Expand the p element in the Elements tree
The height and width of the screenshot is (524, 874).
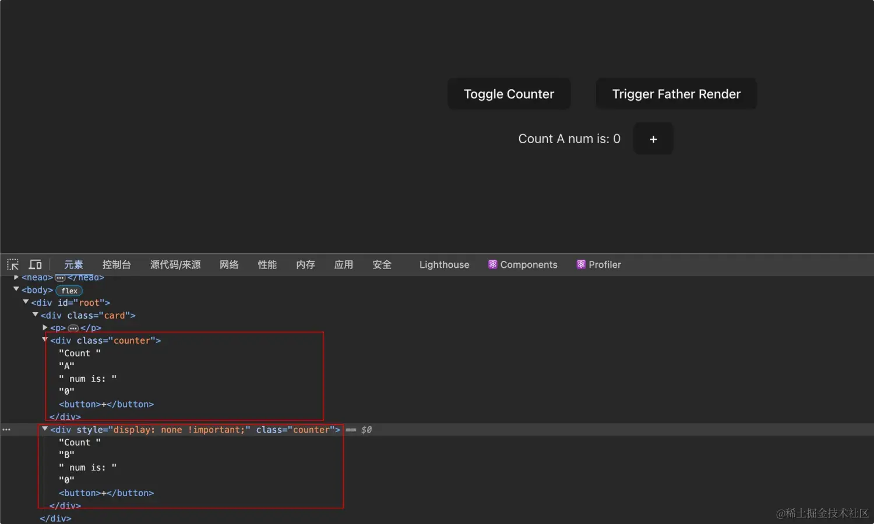(x=45, y=327)
